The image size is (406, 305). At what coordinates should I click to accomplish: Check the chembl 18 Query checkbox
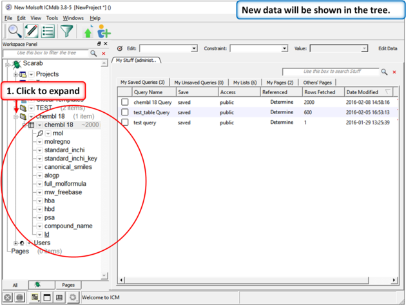pyautogui.click(x=125, y=102)
